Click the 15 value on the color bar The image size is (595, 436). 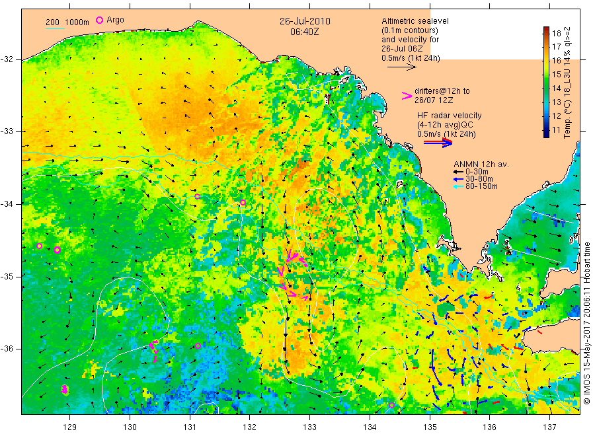[556, 74]
